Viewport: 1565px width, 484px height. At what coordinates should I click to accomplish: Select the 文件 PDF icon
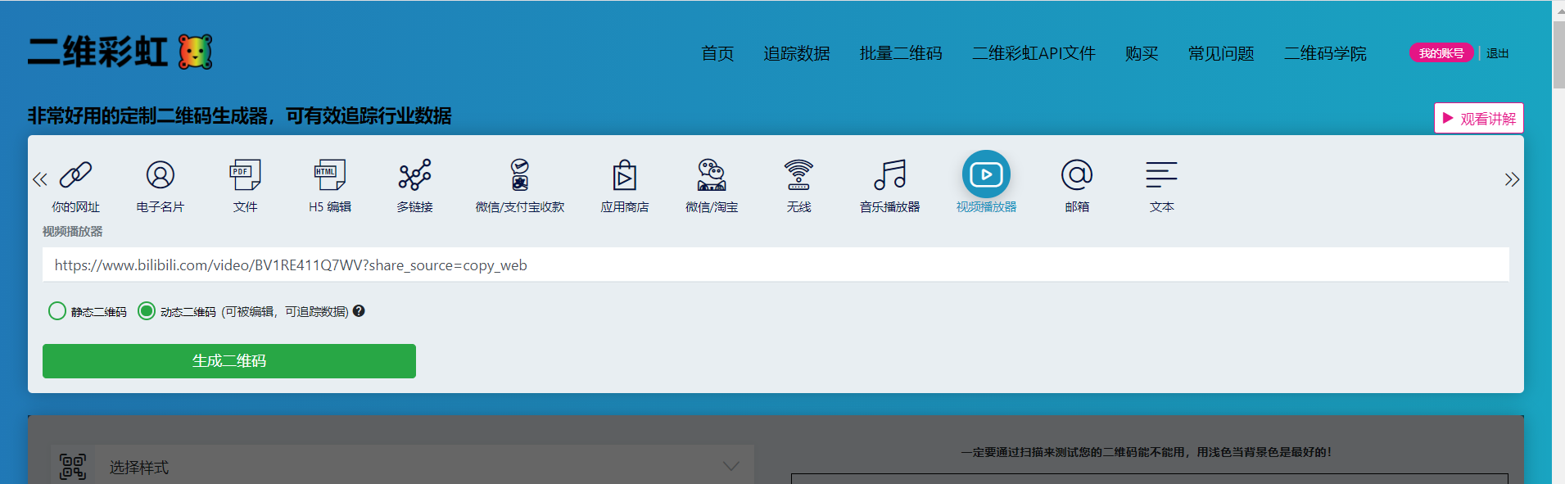coord(245,174)
